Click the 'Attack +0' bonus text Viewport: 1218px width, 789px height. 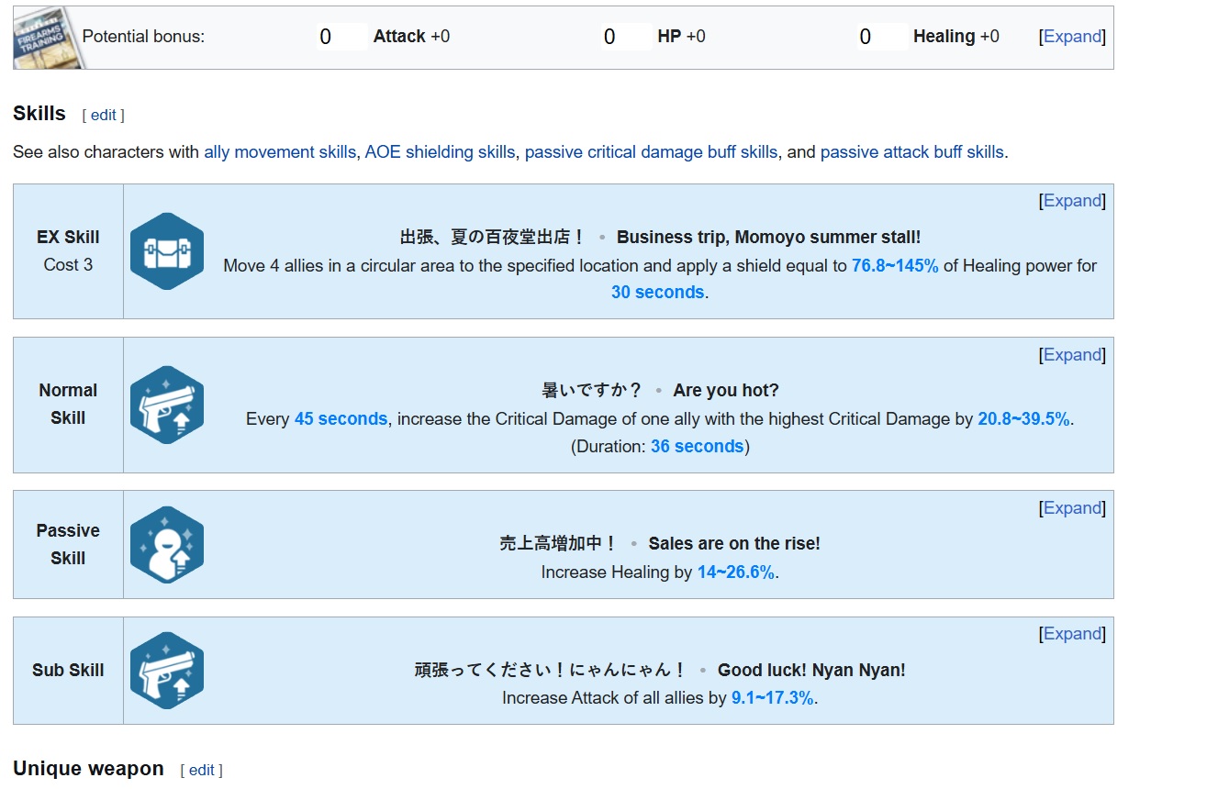[411, 37]
